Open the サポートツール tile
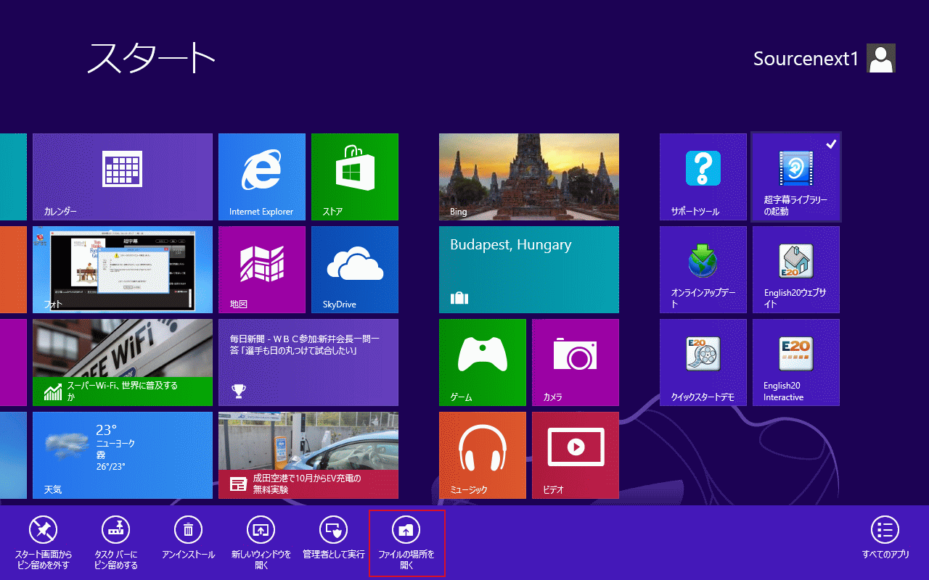The image size is (929, 580). (x=703, y=177)
